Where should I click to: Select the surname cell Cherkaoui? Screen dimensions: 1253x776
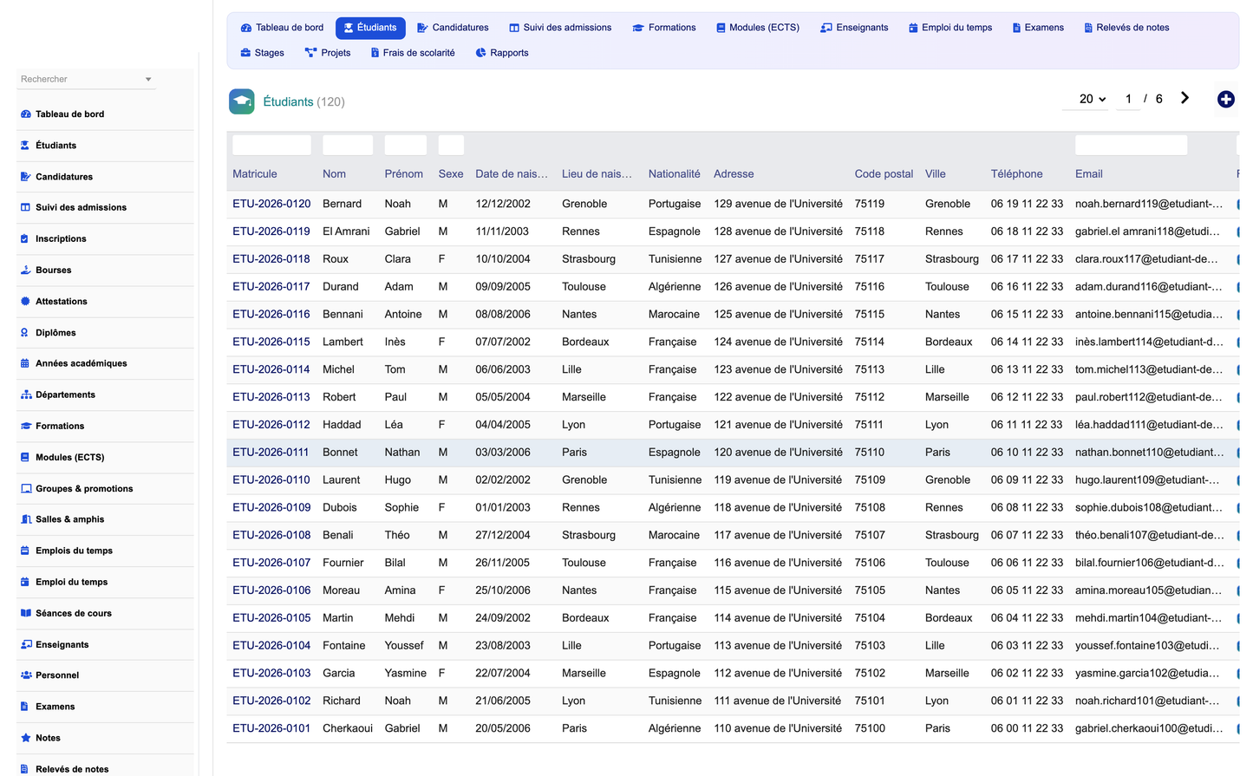pyautogui.click(x=348, y=728)
